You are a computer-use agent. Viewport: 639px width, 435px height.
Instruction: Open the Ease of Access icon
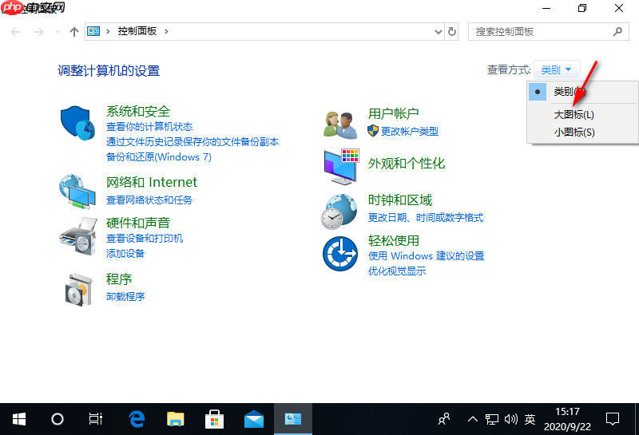pos(340,254)
